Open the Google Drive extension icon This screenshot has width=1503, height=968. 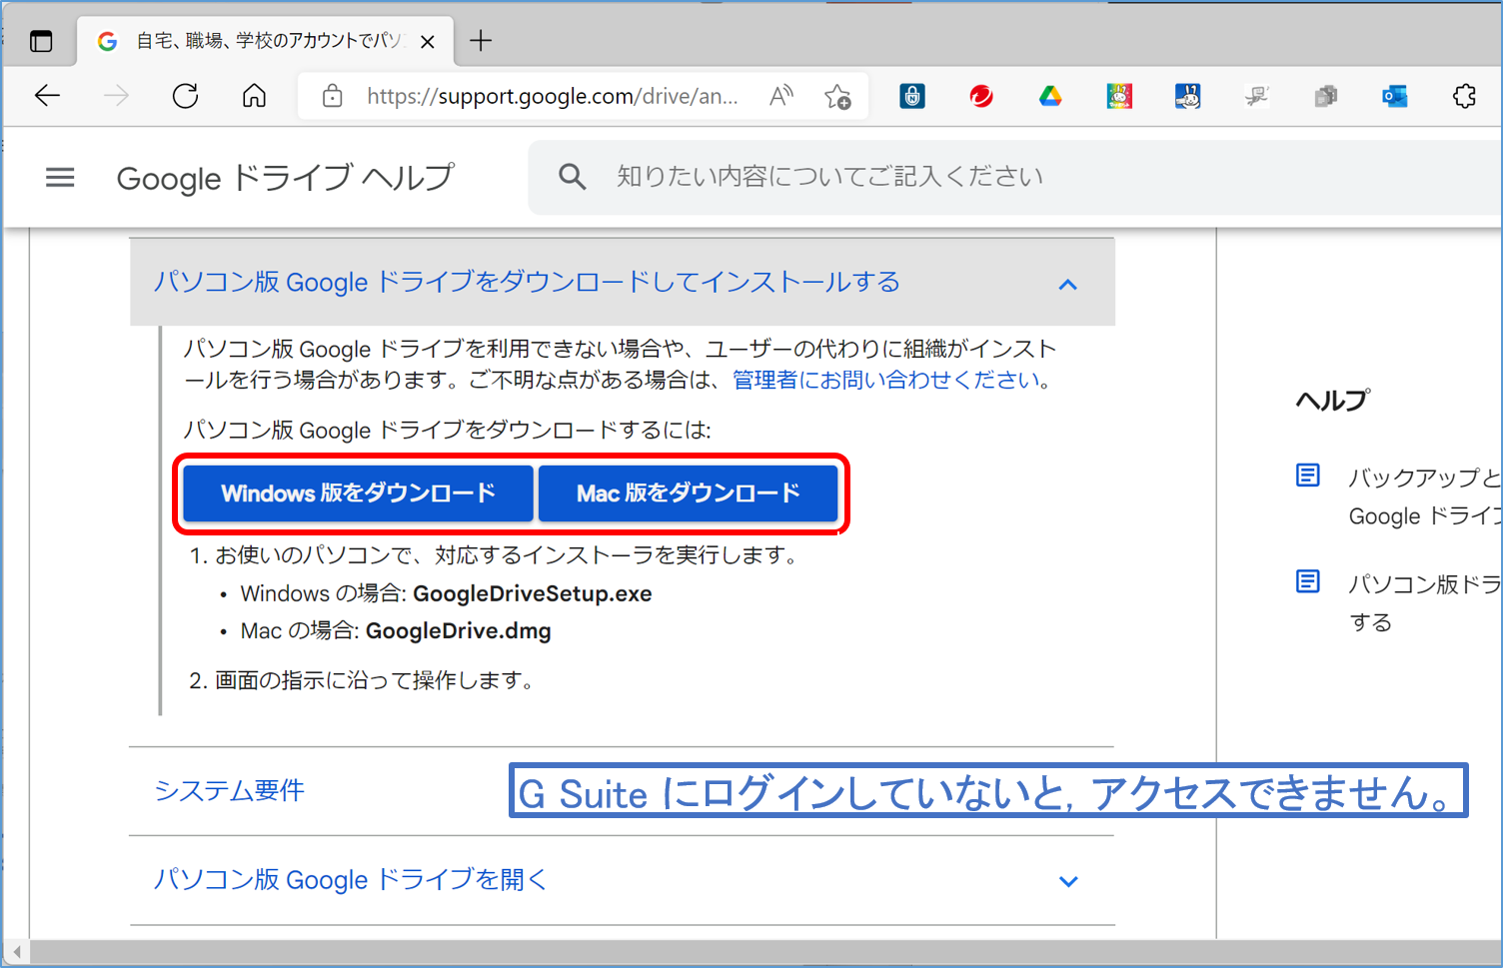point(1050,96)
